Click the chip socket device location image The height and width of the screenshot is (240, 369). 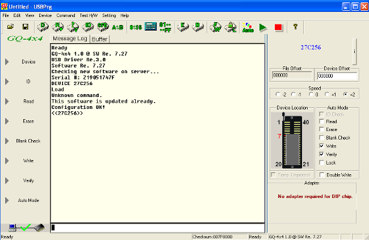(292, 140)
